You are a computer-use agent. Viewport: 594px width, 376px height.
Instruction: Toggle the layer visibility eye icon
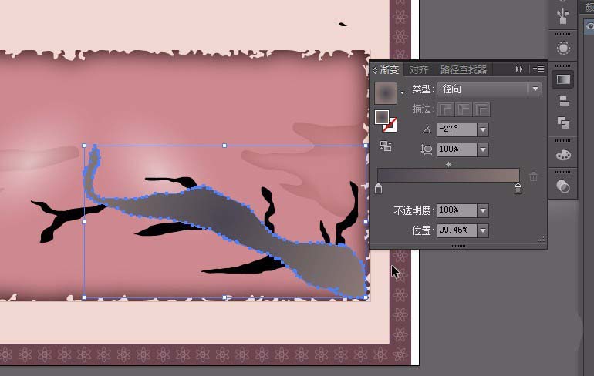point(590,25)
